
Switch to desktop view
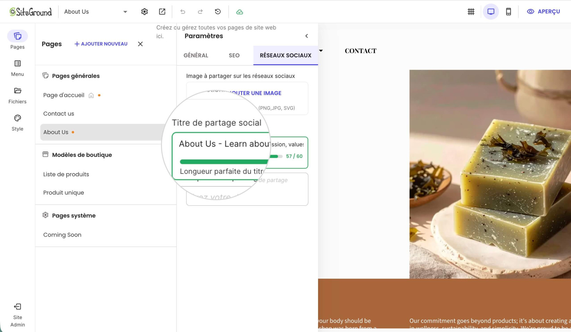point(491,12)
